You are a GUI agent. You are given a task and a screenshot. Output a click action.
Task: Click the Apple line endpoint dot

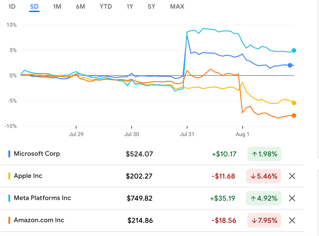[294, 103]
